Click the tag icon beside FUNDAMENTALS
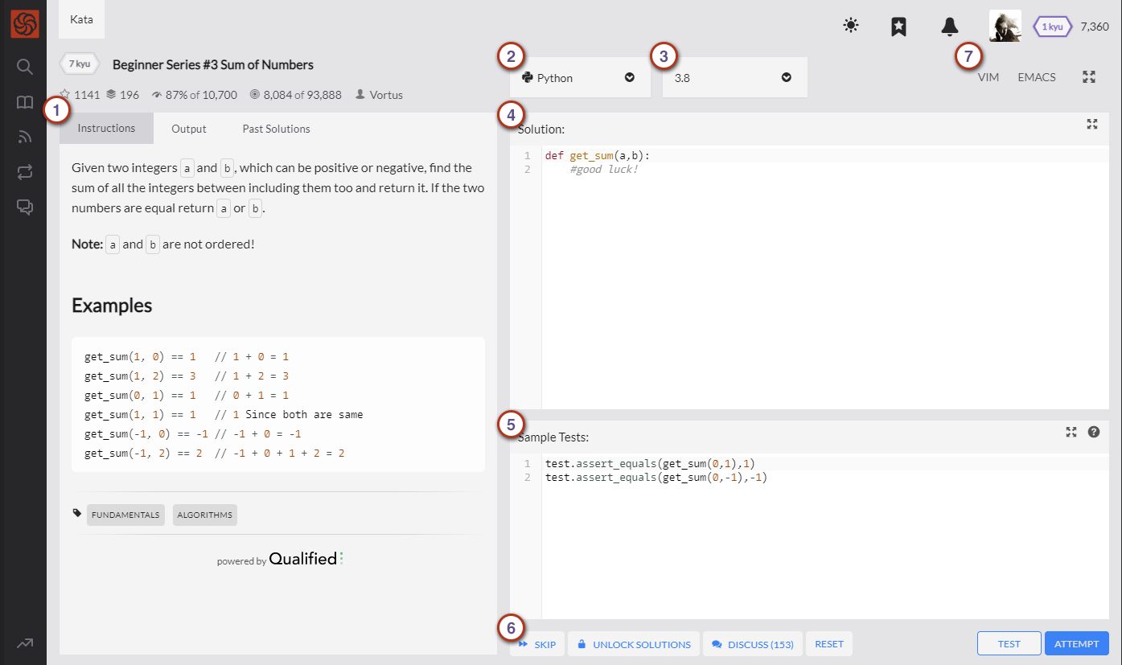The height and width of the screenshot is (665, 1122). pyautogui.click(x=77, y=514)
